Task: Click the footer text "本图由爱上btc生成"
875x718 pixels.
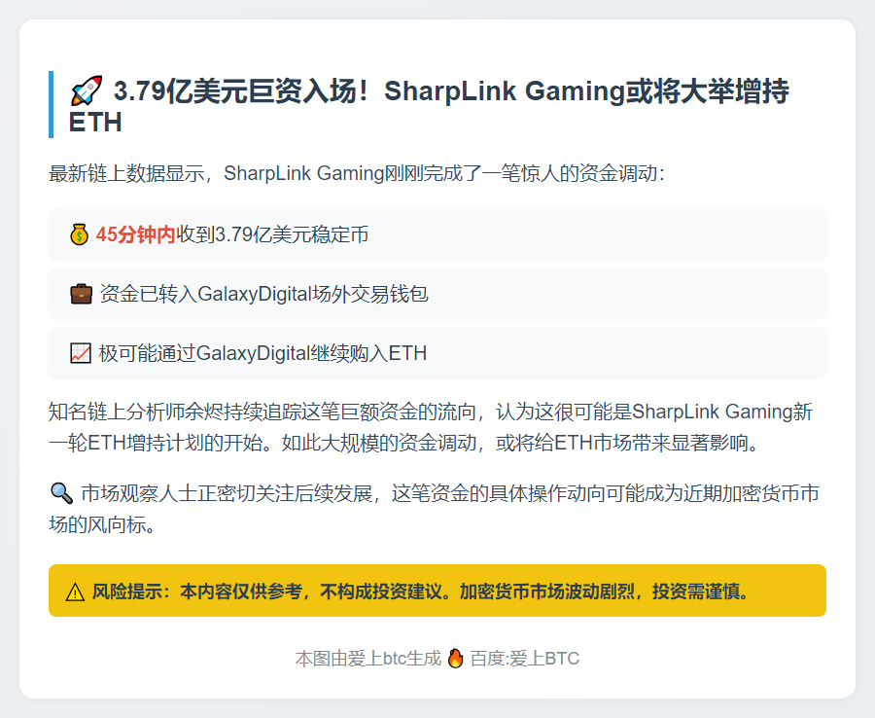Action: 367,659
